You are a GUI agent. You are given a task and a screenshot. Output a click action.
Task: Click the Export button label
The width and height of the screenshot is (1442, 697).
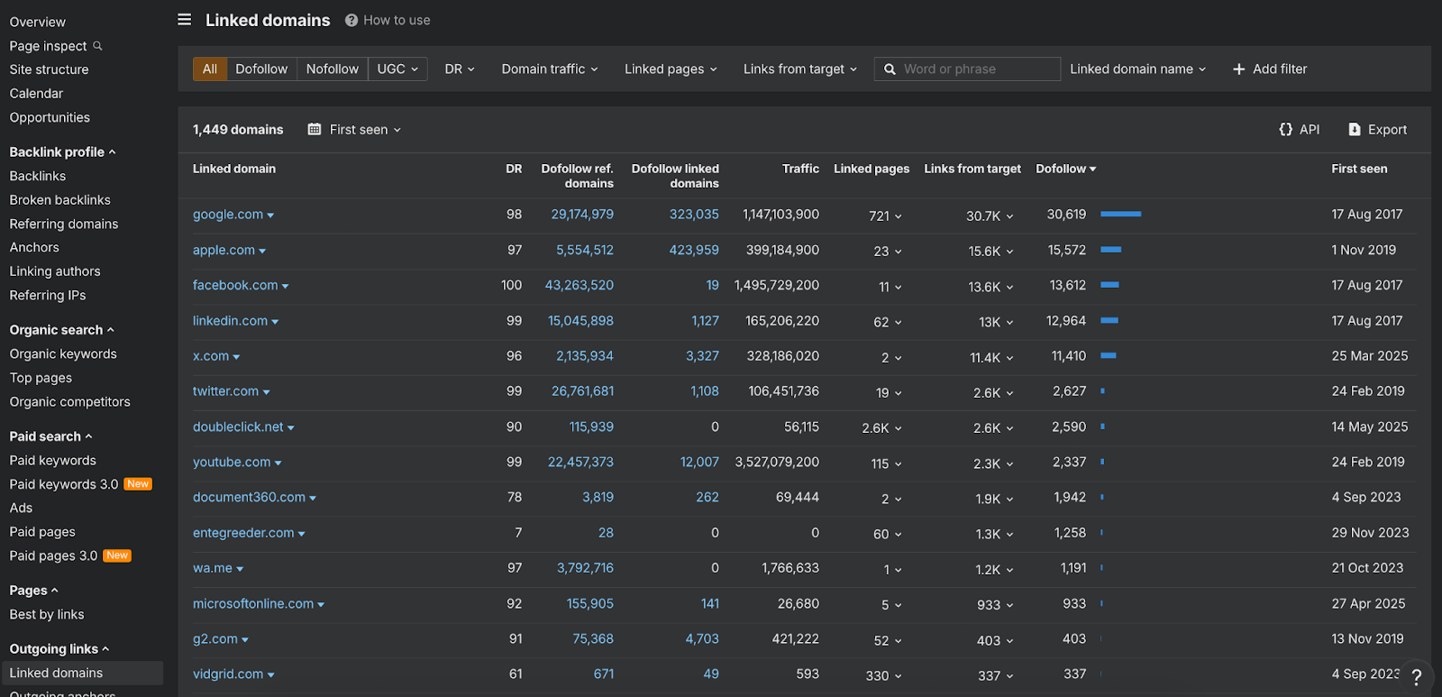pyautogui.click(x=1387, y=130)
